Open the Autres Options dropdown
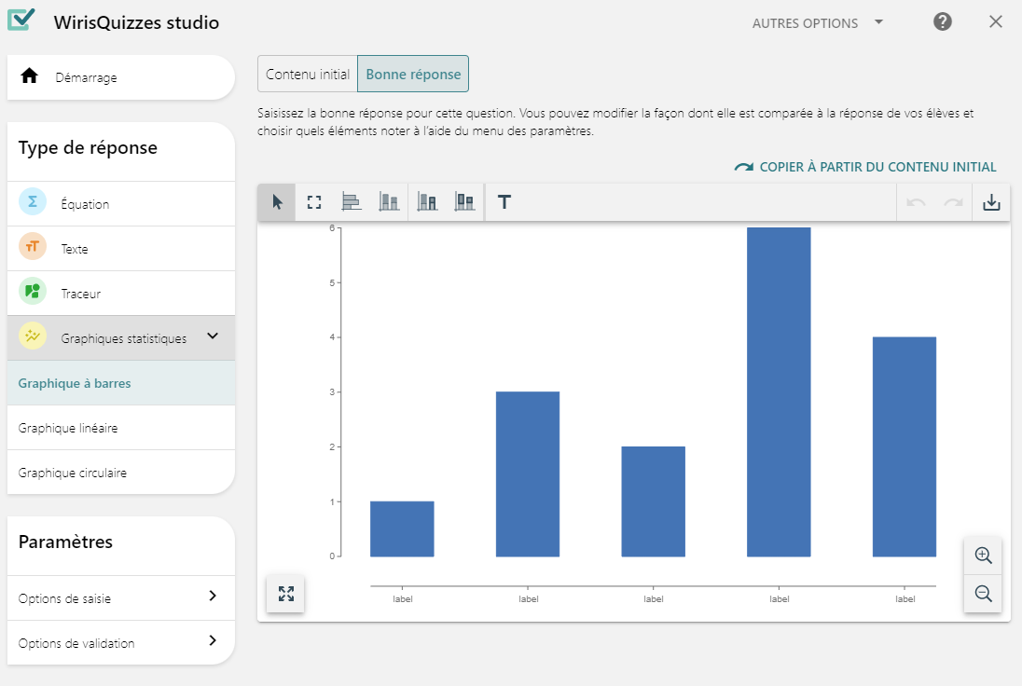 [818, 23]
